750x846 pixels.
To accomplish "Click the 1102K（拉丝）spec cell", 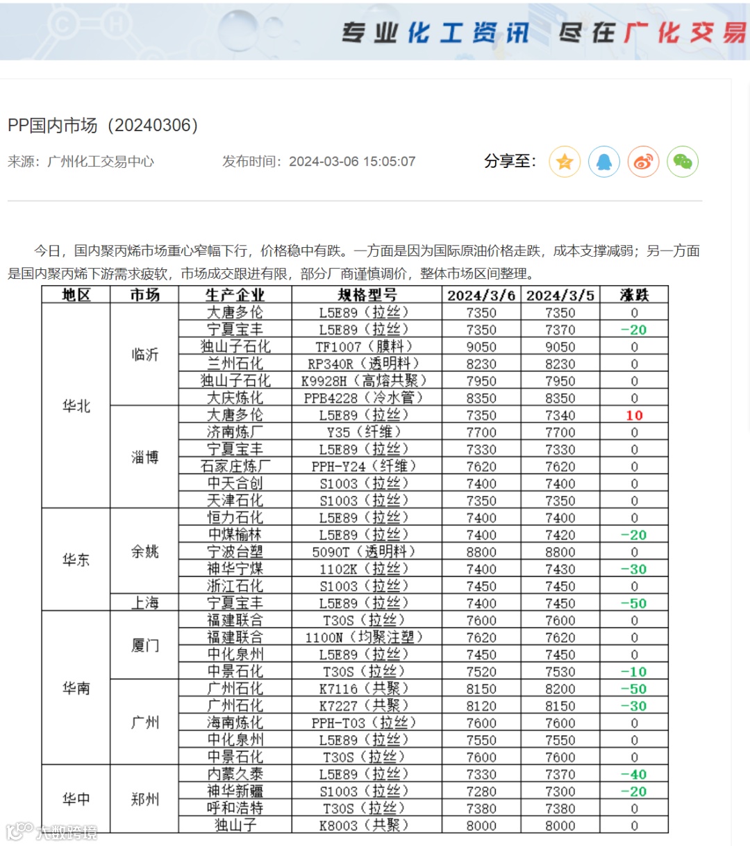I will pyautogui.click(x=367, y=569).
